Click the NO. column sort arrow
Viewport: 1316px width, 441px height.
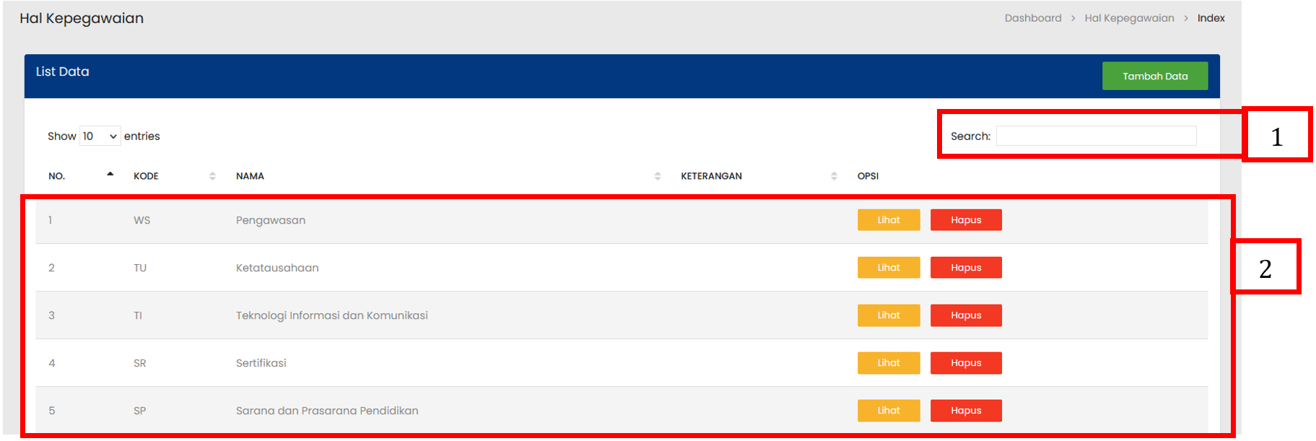click(x=110, y=175)
